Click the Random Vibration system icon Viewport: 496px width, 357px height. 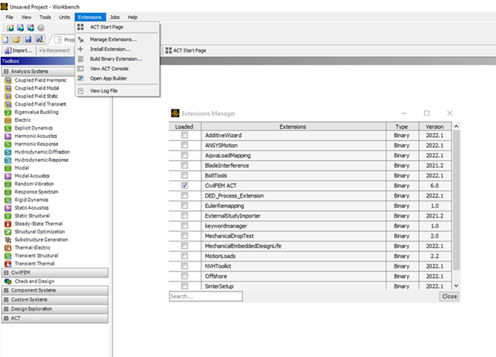point(8,184)
